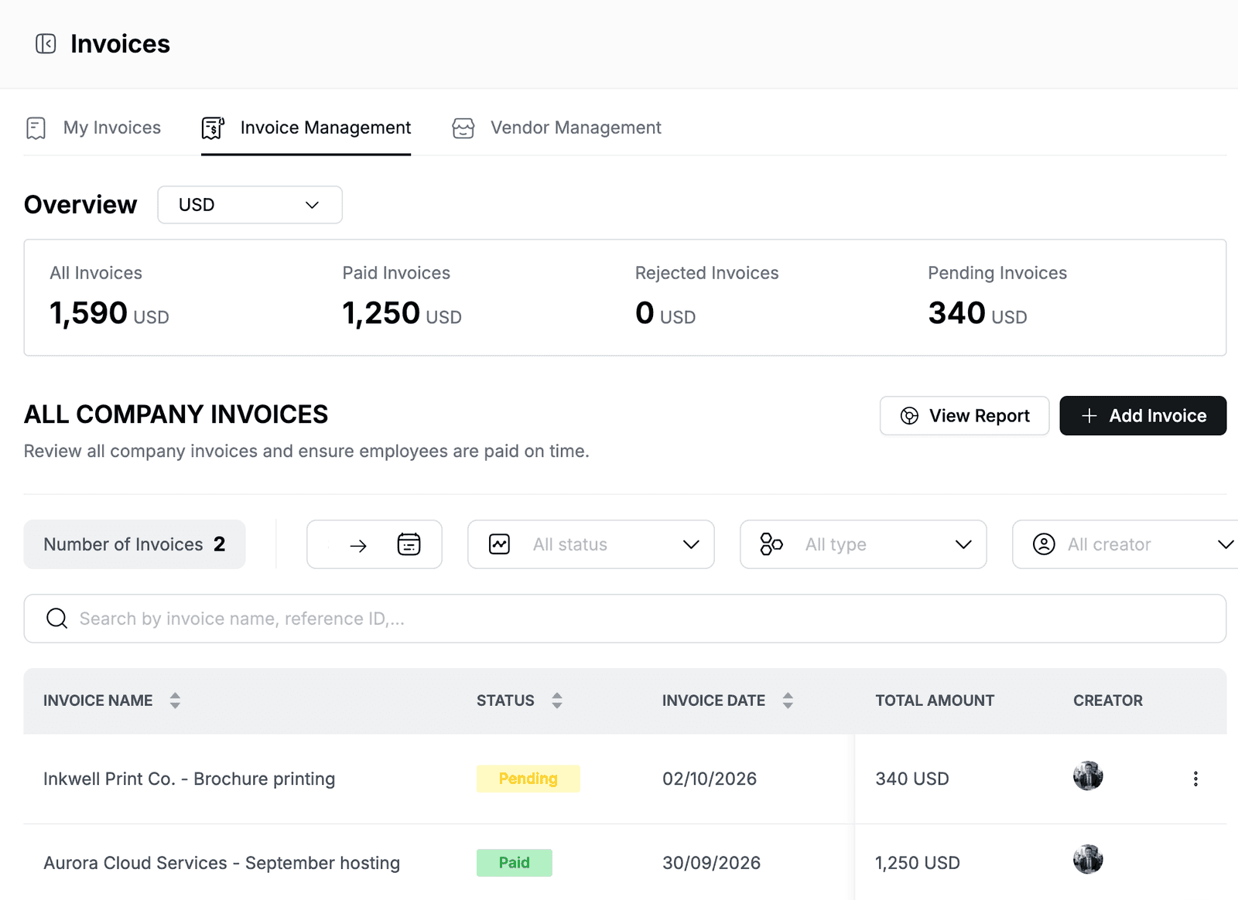Click the 1,250 USD amount cell
The height and width of the screenshot is (900, 1238).
918,863
